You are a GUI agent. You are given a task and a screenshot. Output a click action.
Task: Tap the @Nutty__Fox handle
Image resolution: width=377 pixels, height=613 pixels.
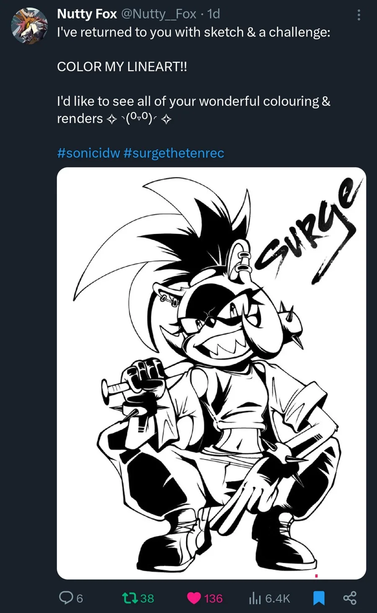158,14
